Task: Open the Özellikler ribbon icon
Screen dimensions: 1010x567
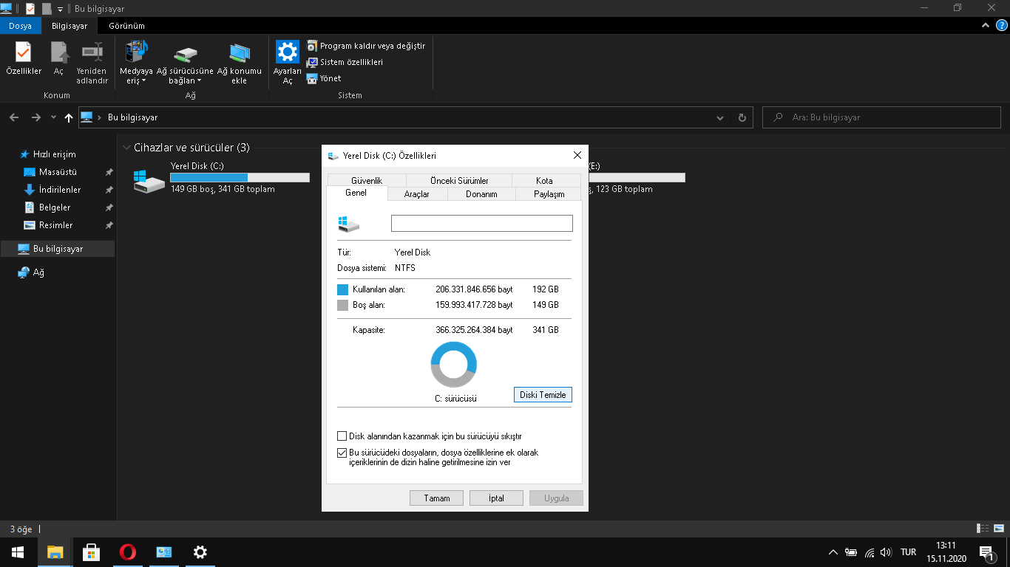Action: pos(24,59)
